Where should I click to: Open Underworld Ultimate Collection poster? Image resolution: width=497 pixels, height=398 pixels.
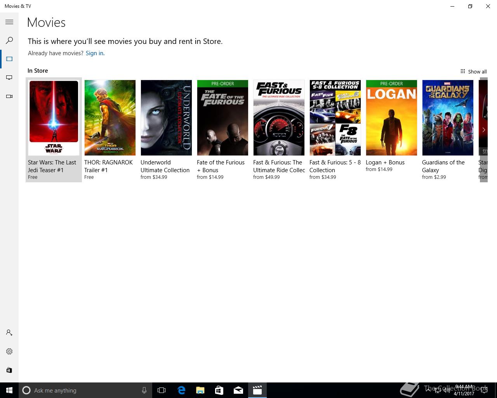click(x=166, y=118)
